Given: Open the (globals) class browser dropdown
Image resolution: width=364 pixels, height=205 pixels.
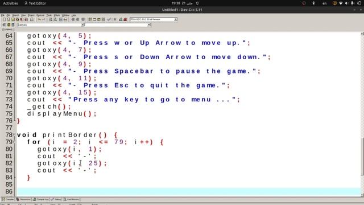Looking at the screenshot, I should 82,24.
